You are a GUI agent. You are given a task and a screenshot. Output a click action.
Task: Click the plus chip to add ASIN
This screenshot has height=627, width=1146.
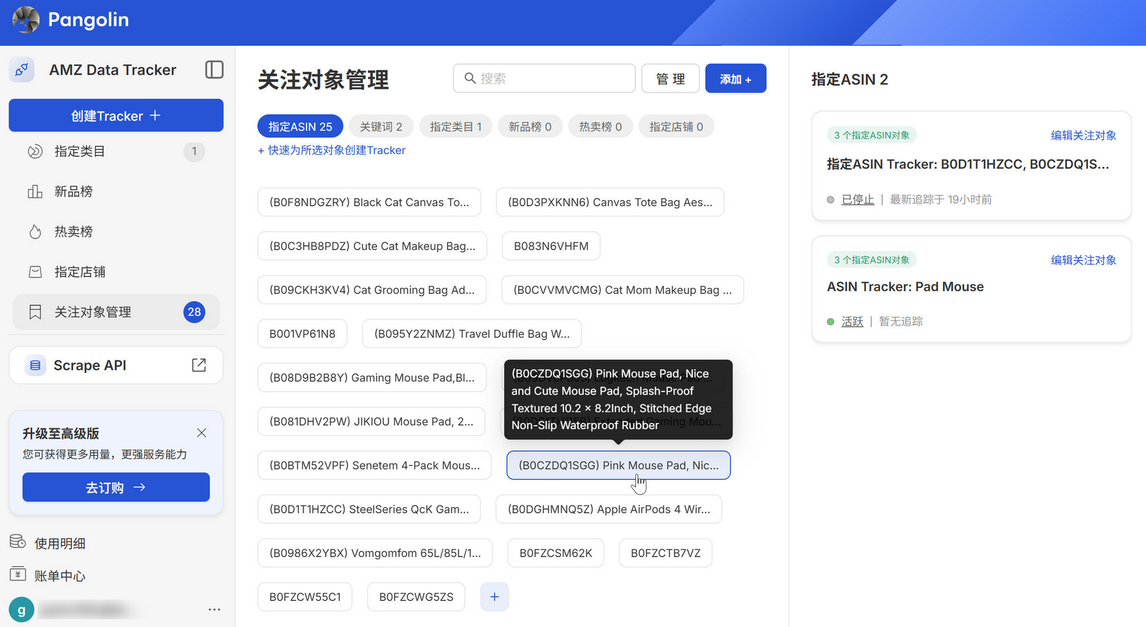(494, 597)
